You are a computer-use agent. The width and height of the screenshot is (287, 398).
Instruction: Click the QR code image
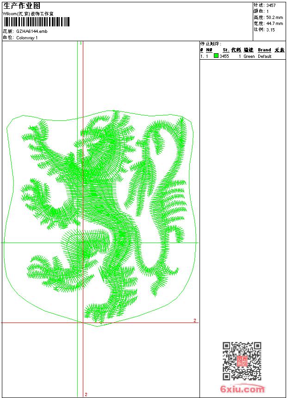[242, 361]
